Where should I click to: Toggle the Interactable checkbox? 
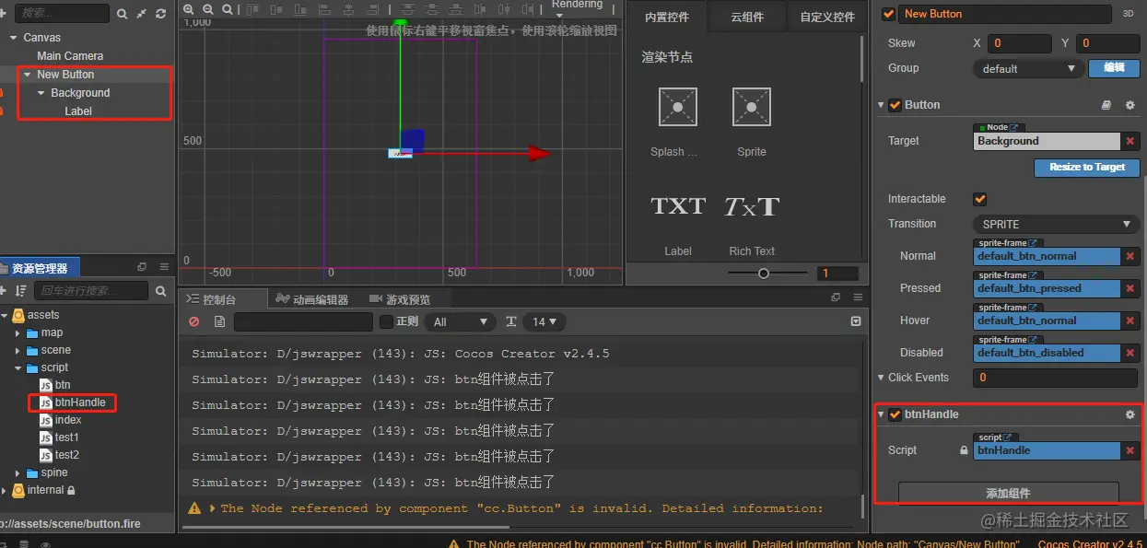point(980,199)
